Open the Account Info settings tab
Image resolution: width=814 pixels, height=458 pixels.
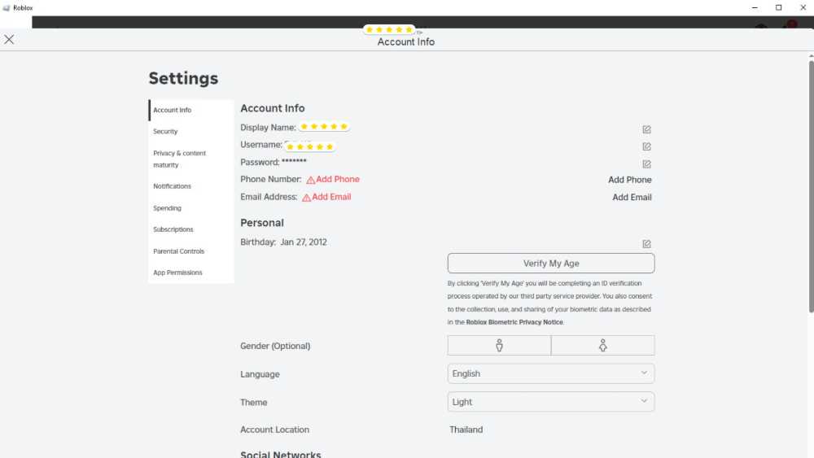pyautogui.click(x=191, y=110)
